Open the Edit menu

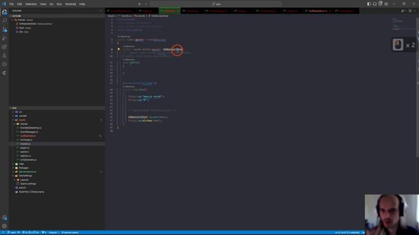[20, 4]
